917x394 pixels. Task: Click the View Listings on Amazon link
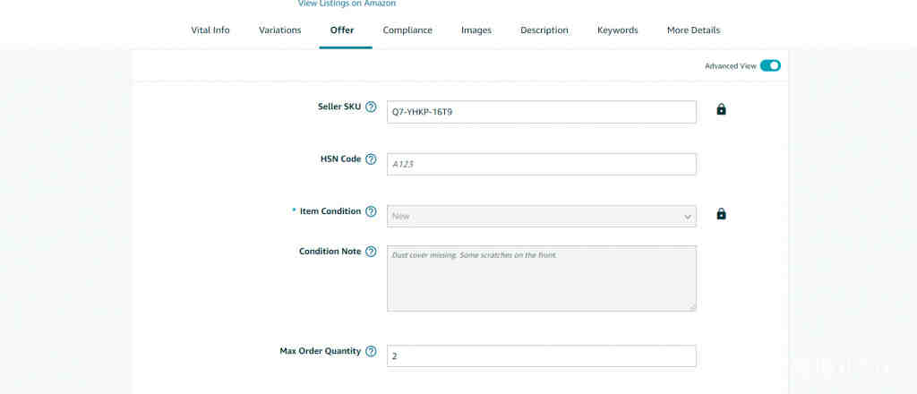(347, 4)
